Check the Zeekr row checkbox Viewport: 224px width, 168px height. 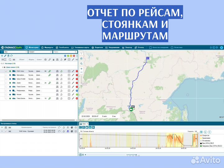click(6, 83)
